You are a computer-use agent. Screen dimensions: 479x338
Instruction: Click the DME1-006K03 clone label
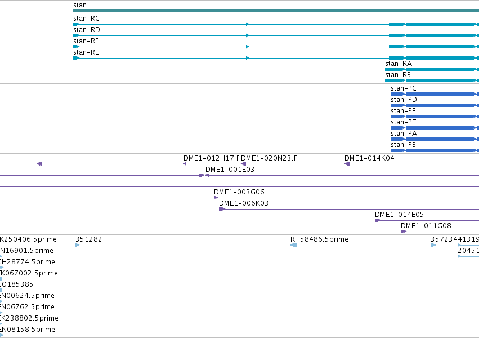coord(244,203)
